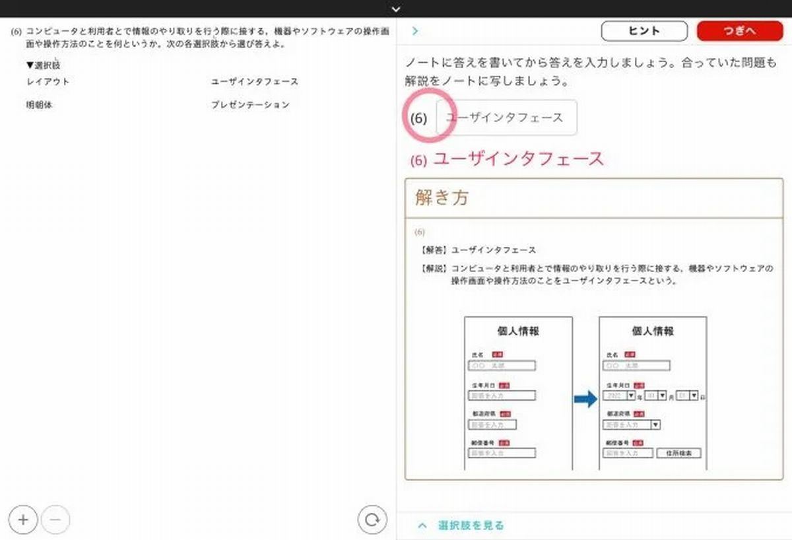Select the 明朝体 choice
The image size is (792, 540).
(x=39, y=104)
